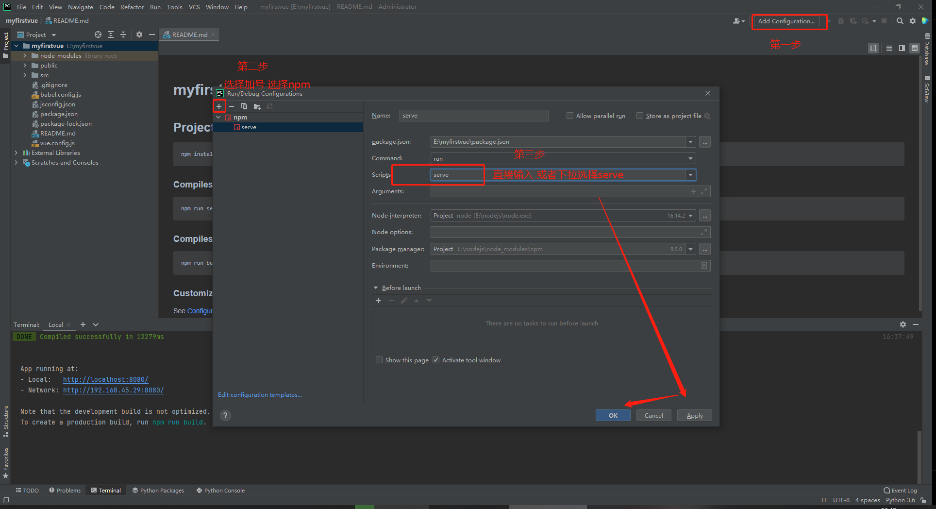Check Show this page option
Image resolution: width=936 pixels, height=509 pixels.
tap(379, 360)
